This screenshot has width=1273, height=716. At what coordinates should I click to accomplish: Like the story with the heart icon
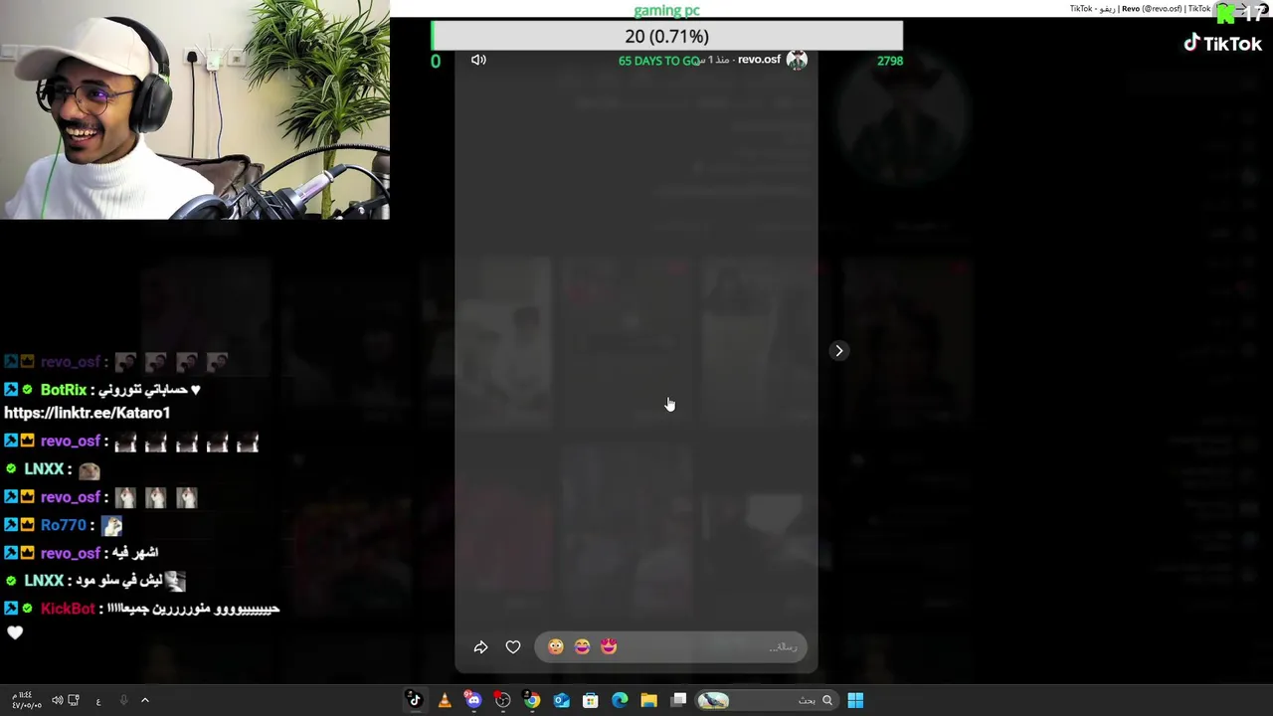[513, 647]
